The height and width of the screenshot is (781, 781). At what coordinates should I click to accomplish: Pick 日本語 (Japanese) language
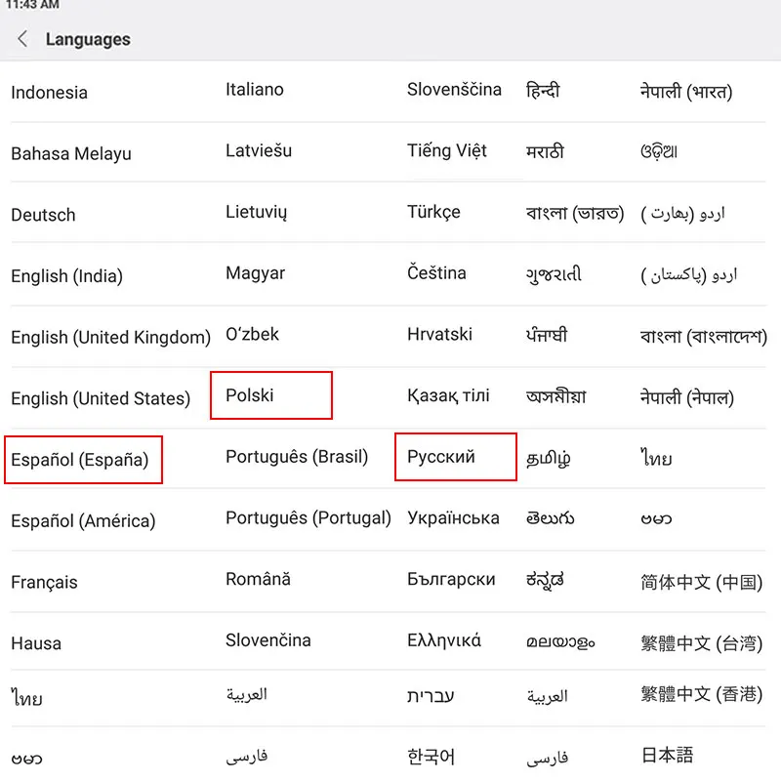click(x=667, y=755)
